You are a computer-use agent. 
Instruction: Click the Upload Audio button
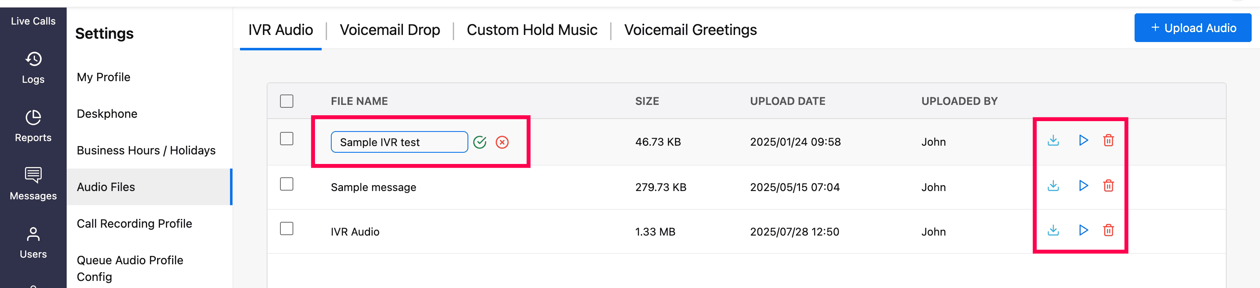(x=1192, y=28)
